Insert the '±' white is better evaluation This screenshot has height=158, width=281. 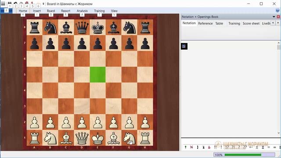tap(257, 147)
